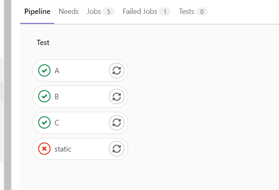
Task: Click the Jobs count badge showing 5
Action: tap(108, 12)
